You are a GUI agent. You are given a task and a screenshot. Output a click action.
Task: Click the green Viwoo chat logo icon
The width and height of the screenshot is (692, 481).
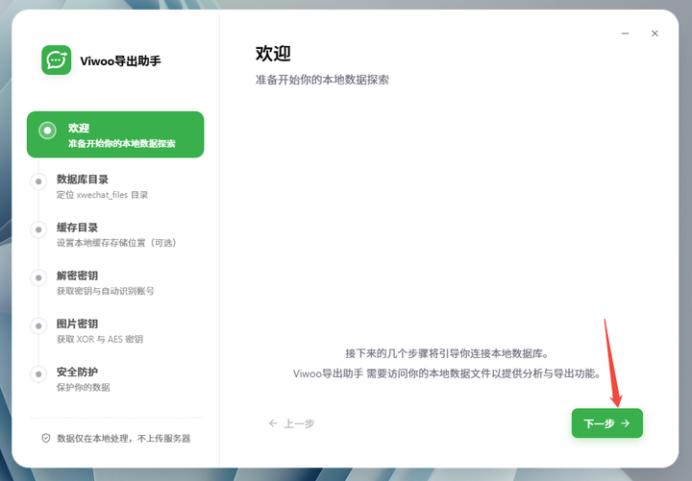click(57, 60)
